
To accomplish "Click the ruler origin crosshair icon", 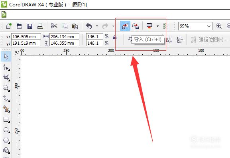I will pyautogui.click(x=17, y=52).
